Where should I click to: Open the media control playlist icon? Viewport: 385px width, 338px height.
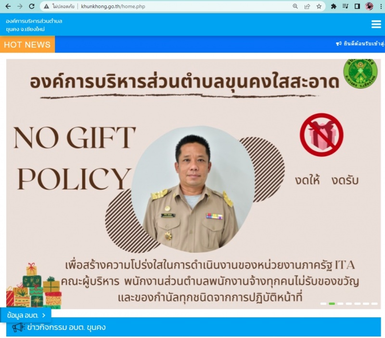point(346,6)
